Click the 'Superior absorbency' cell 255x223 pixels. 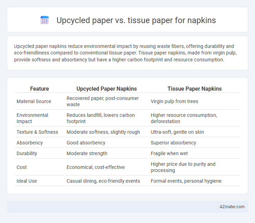[194, 143]
